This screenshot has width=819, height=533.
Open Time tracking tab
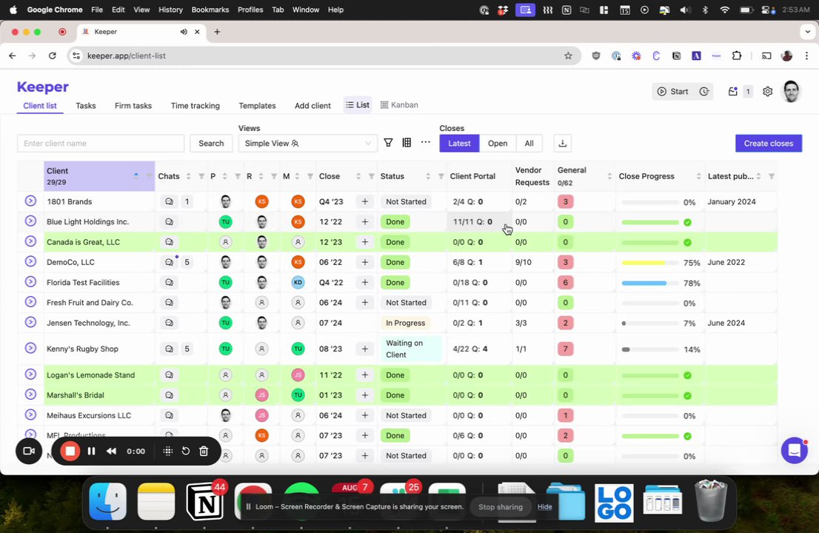pyautogui.click(x=195, y=105)
